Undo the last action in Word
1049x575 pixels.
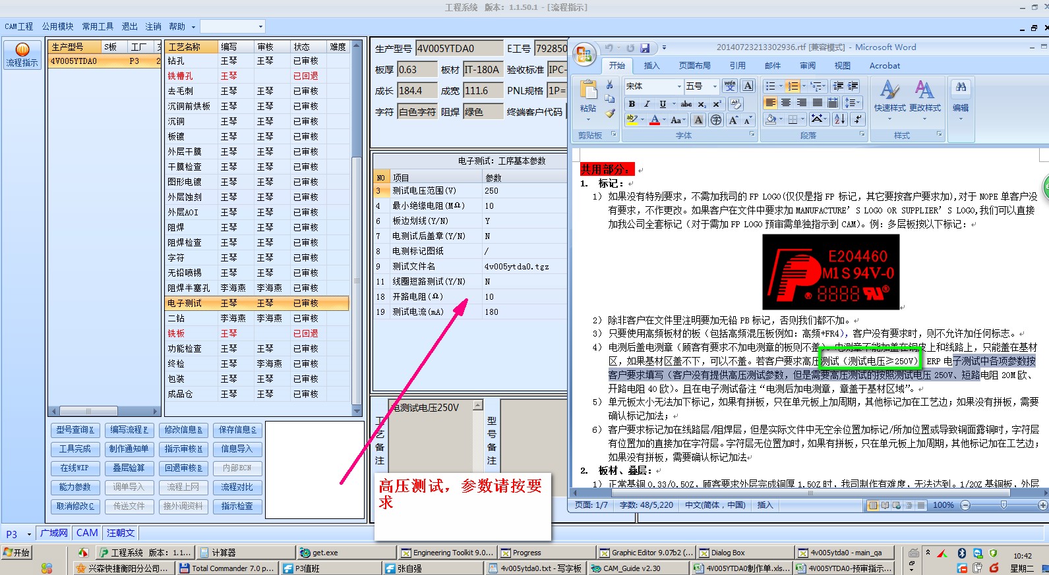coord(609,47)
